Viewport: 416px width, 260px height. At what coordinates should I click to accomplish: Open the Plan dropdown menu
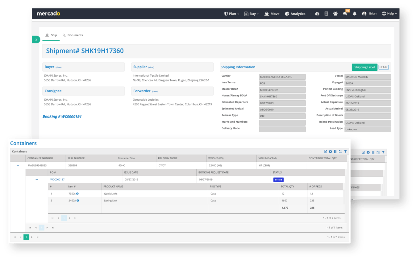[x=231, y=14]
